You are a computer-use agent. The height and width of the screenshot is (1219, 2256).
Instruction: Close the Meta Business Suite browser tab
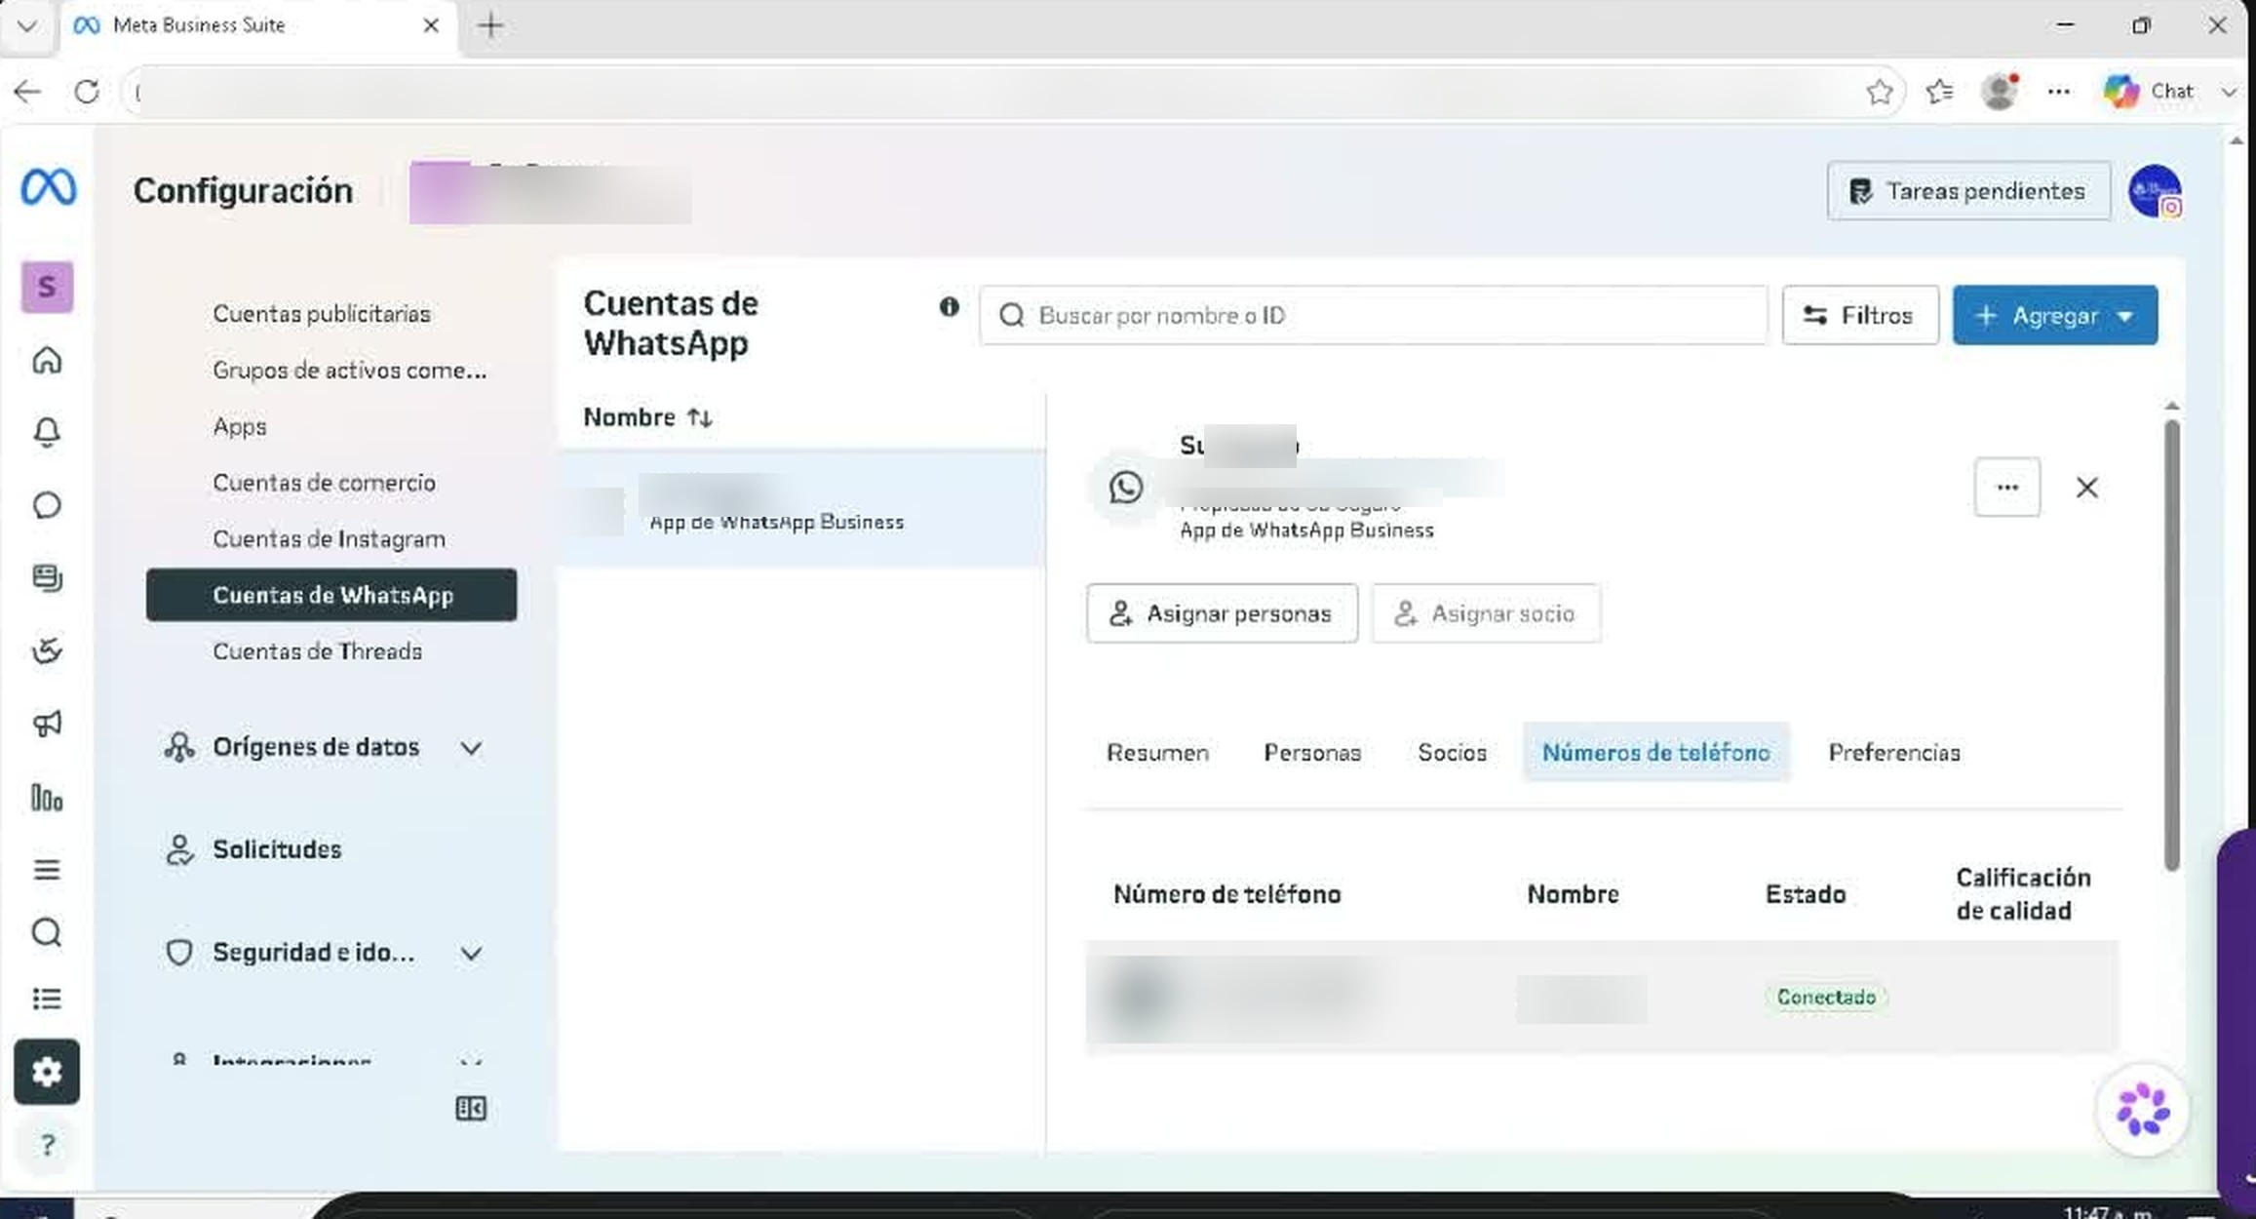coord(430,25)
